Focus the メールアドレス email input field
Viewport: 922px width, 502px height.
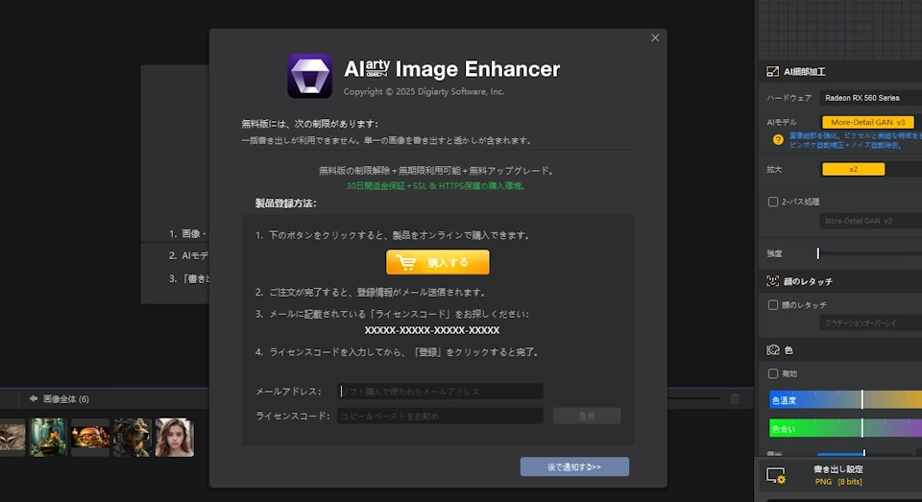440,392
